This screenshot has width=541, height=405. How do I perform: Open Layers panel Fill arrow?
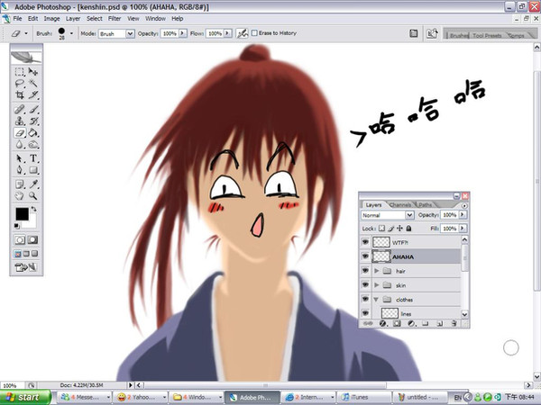click(x=463, y=228)
